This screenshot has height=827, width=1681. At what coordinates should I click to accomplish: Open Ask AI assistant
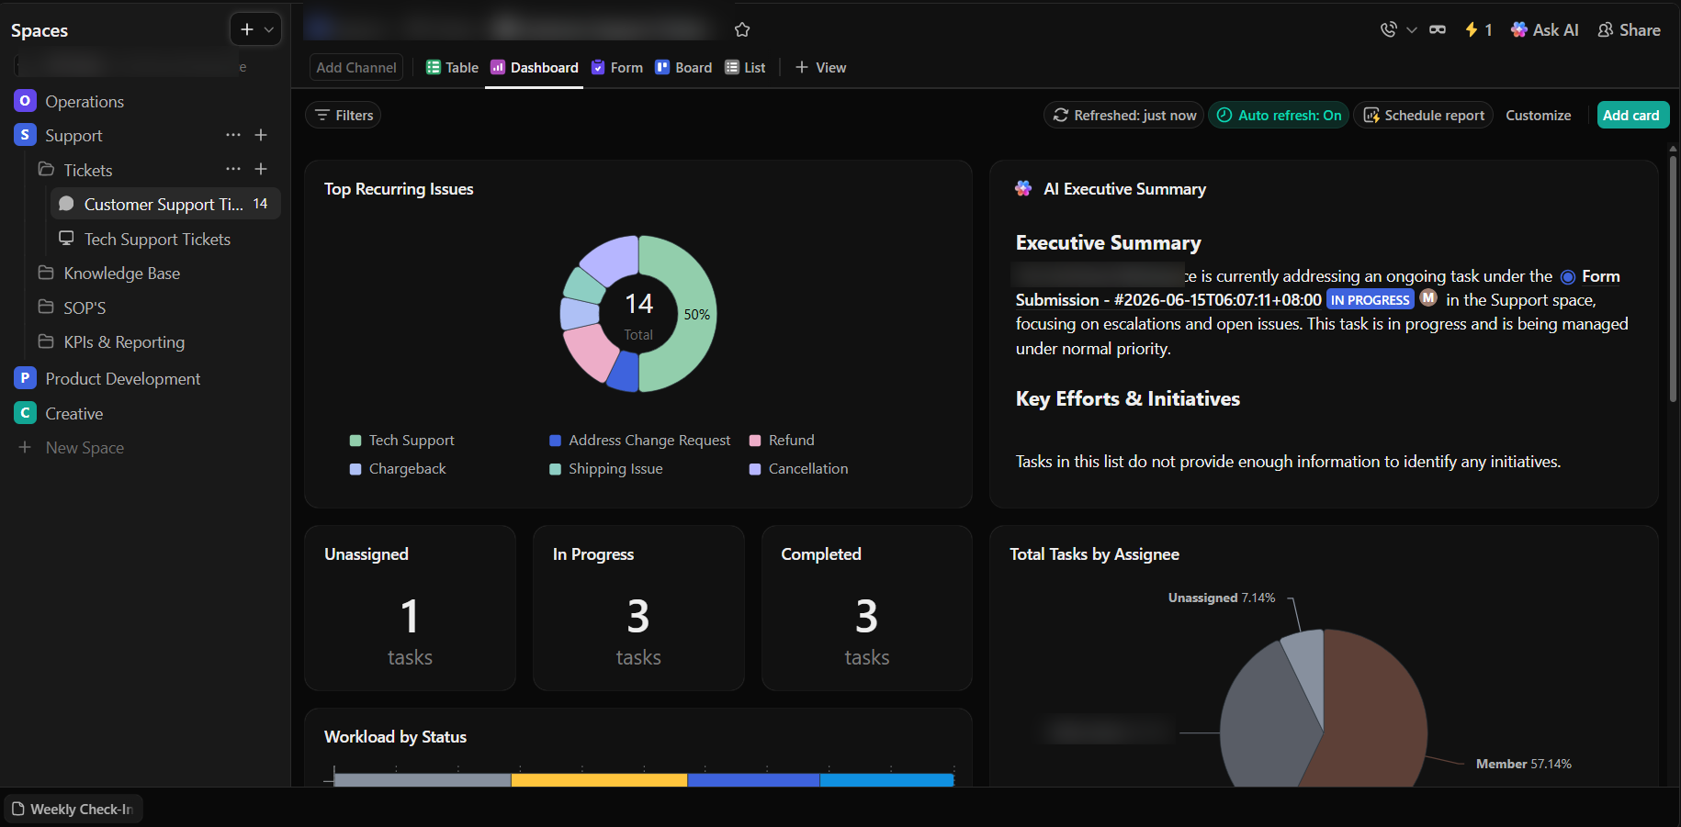1545,30
